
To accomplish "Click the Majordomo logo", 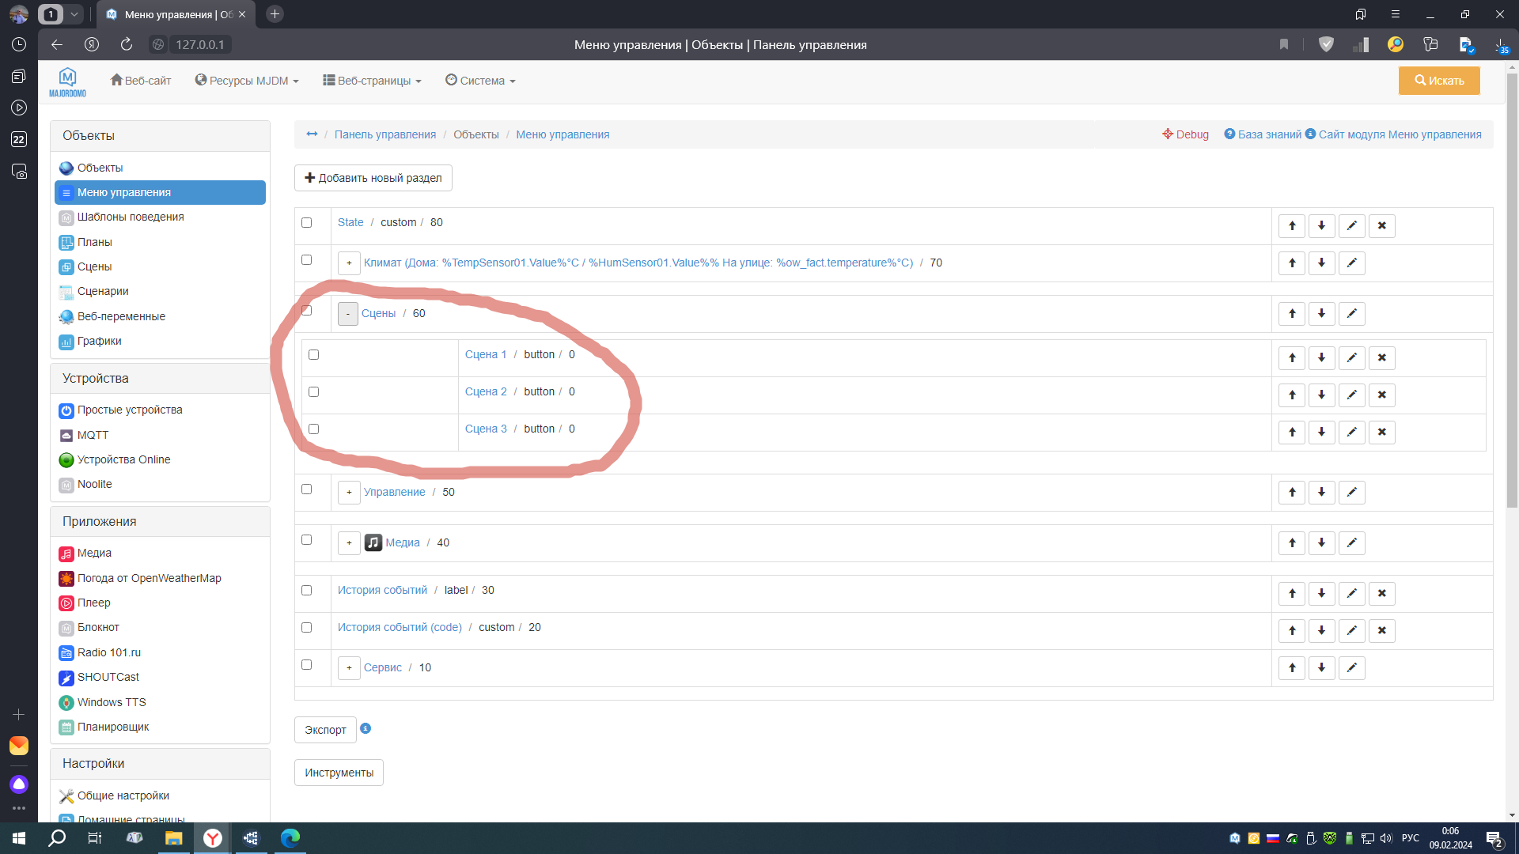I will point(67,81).
